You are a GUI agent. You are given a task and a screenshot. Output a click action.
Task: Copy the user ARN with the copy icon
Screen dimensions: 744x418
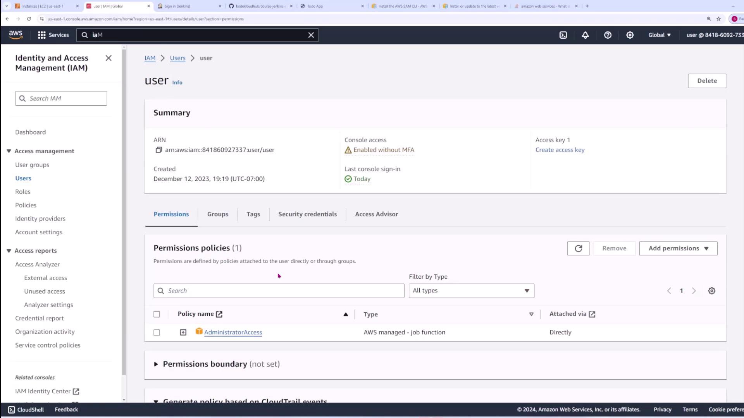coord(158,150)
